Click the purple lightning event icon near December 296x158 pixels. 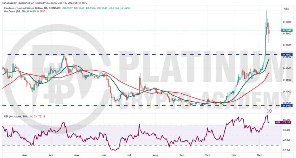pyautogui.click(x=269, y=111)
